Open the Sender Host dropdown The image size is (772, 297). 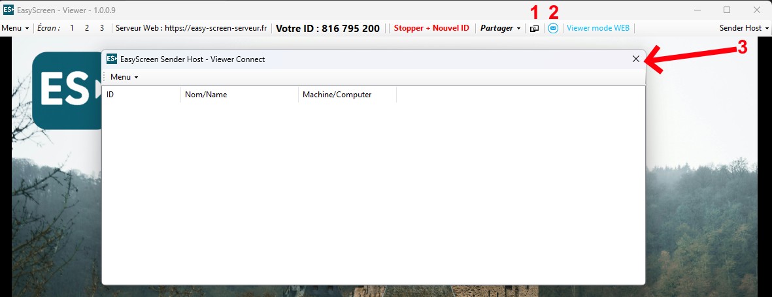(744, 29)
